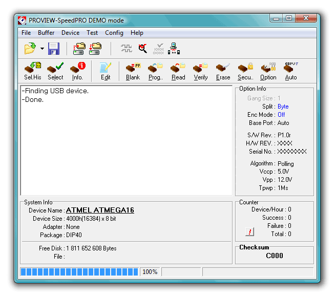Verify device against buffer
Screen dimensions: 336x296
click(x=201, y=71)
